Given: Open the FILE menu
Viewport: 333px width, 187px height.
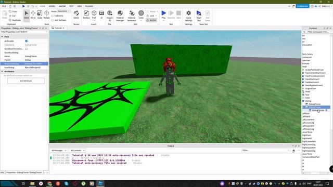Looking at the screenshot, I should point(4,6).
